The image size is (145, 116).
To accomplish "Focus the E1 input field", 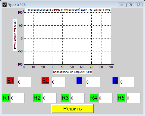I will [25, 82].
